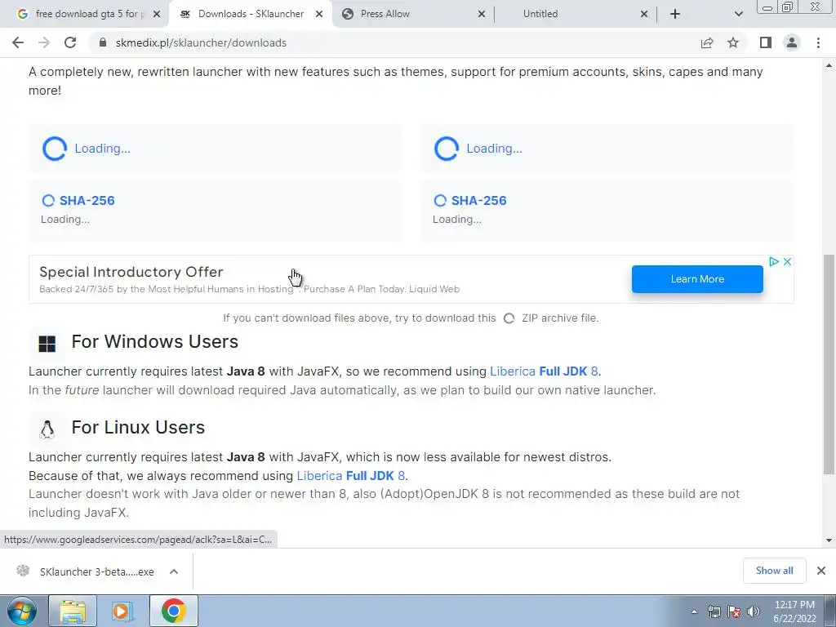836x627 pixels.
Task: Click the lock icon in address bar
Action: click(104, 42)
